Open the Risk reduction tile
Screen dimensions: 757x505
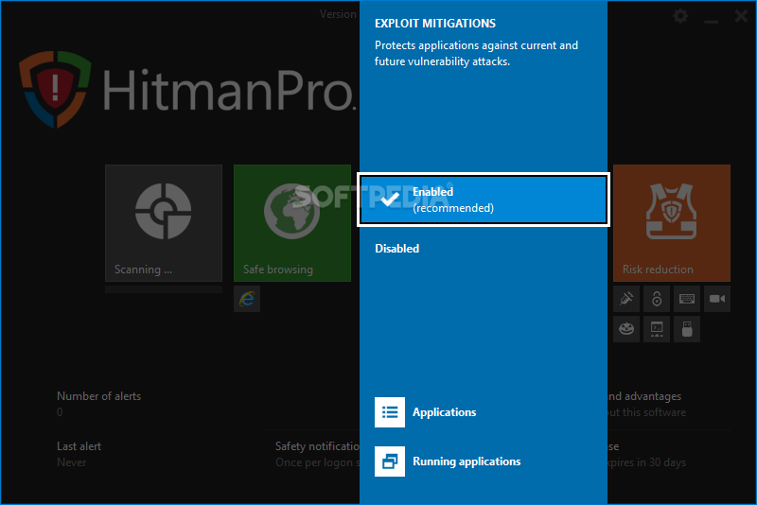click(x=672, y=223)
